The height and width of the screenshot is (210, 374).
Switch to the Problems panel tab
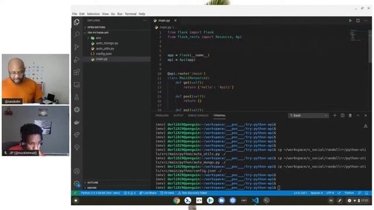point(162,116)
